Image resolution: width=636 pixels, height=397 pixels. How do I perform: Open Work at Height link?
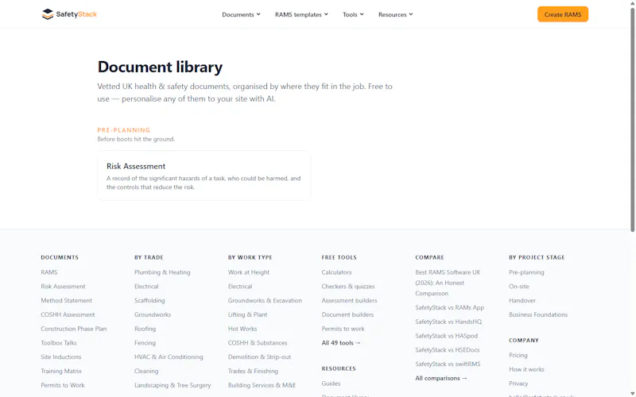[249, 272]
